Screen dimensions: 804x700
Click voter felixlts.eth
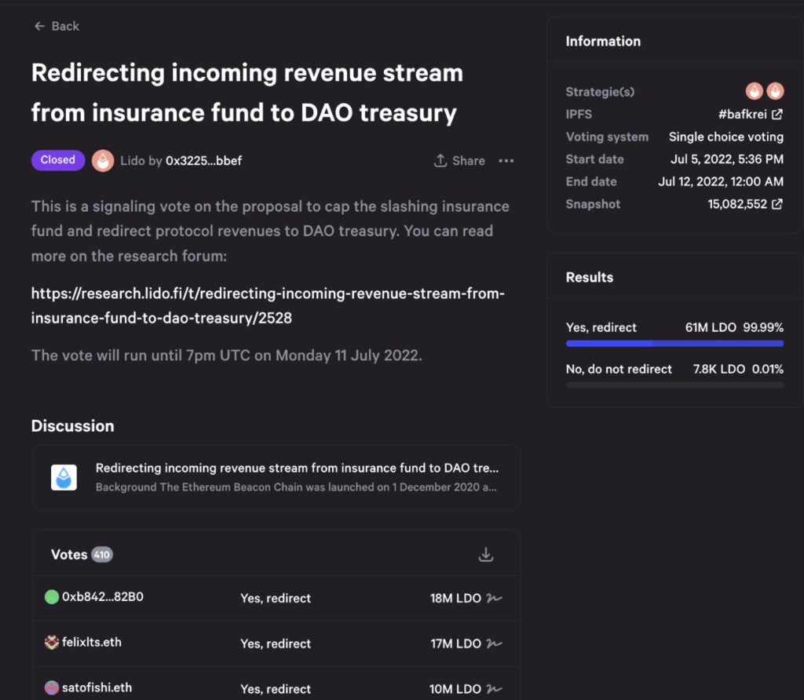[92, 642]
